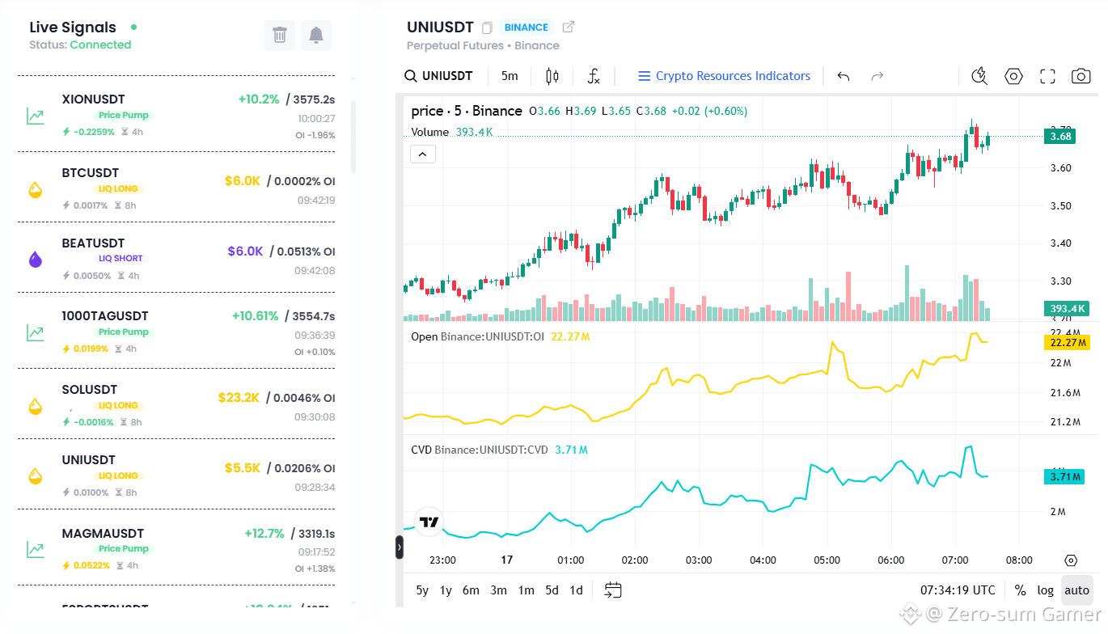Image resolution: width=1108 pixels, height=634 pixels.
Task: Open Crypto Resources Indicators template
Action: [724, 76]
